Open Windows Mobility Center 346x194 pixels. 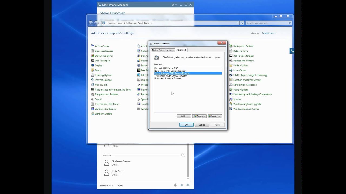coord(246,109)
